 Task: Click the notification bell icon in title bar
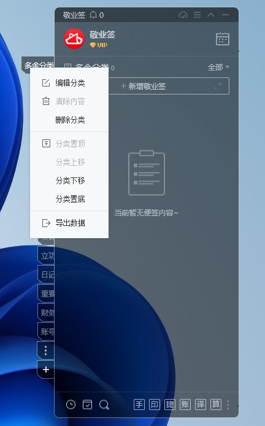click(x=93, y=15)
